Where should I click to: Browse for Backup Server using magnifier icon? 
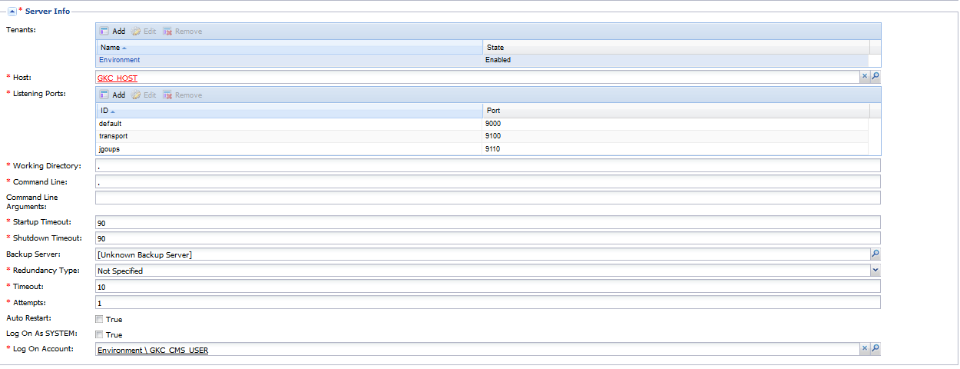point(875,254)
